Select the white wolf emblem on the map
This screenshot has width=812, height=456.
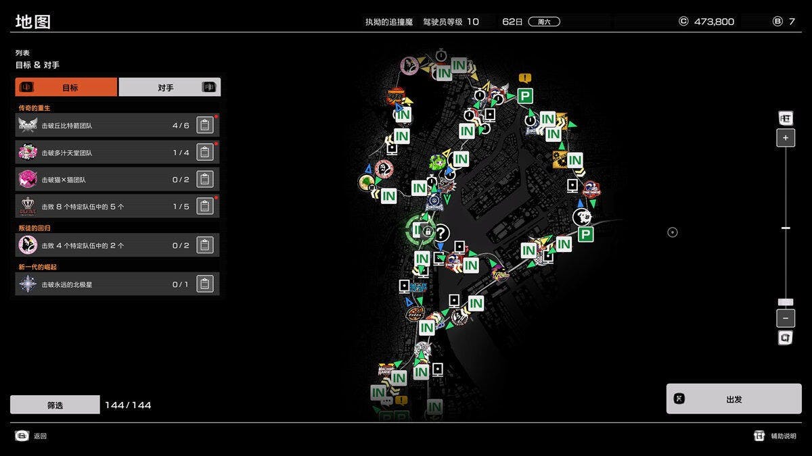[x=582, y=217]
